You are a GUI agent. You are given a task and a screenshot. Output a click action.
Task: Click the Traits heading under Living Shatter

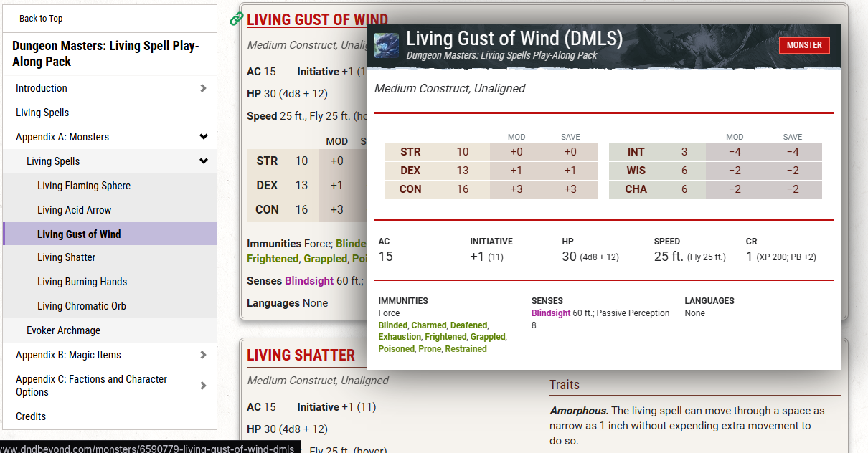coord(565,385)
